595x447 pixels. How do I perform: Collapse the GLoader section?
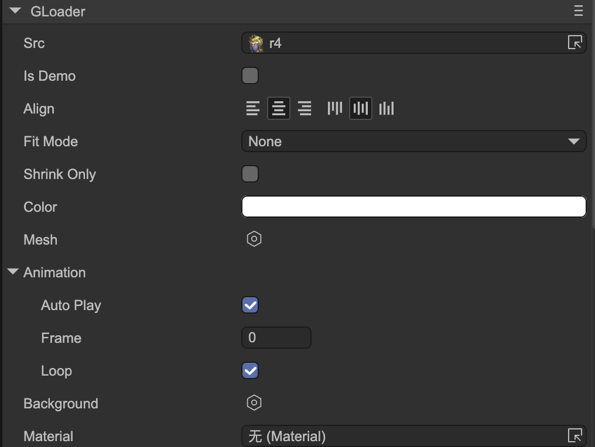pyautogui.click(x=16, y=11)
